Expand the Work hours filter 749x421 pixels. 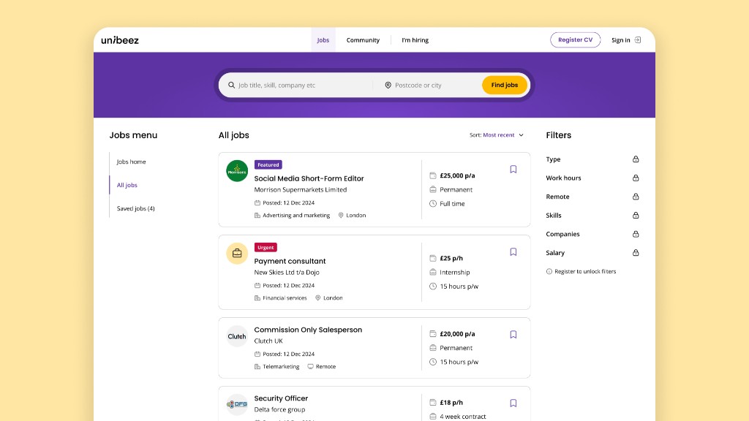click(592, 178)
